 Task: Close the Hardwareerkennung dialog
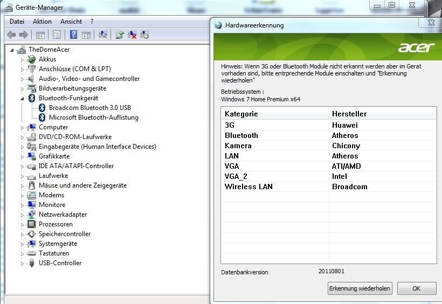(431, 23)
